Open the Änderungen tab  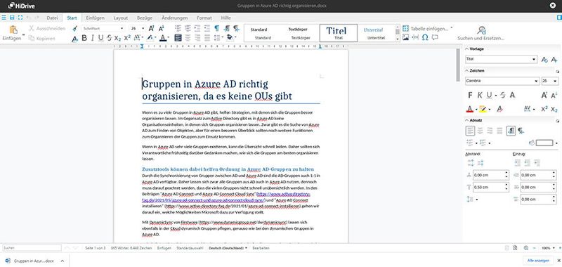[x=174, y=18]
